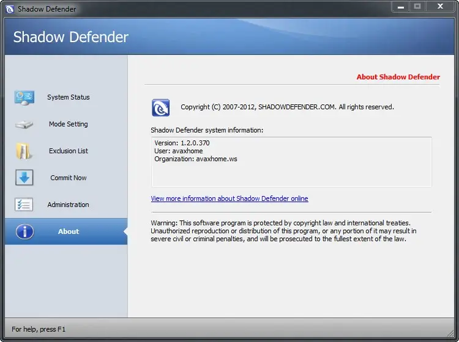Click the Shadow Defender logo beside copyright
Image resolution: width=459 pixels, height=342 pixels.
[x=161, y=107]
